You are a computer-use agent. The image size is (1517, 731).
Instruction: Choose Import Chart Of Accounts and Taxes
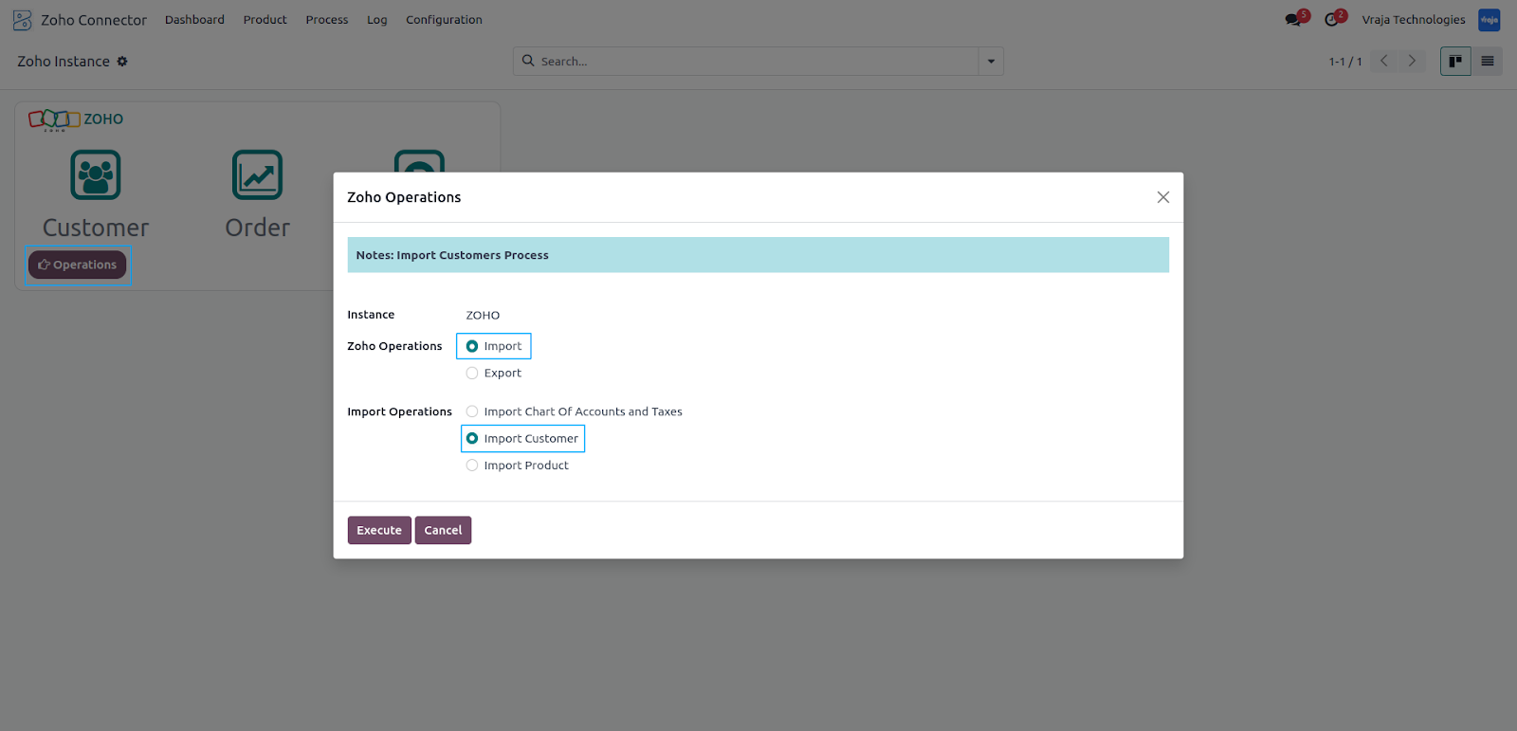pos(472,411)
